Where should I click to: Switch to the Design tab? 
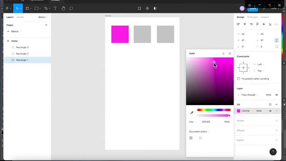[x=240, y=17]
